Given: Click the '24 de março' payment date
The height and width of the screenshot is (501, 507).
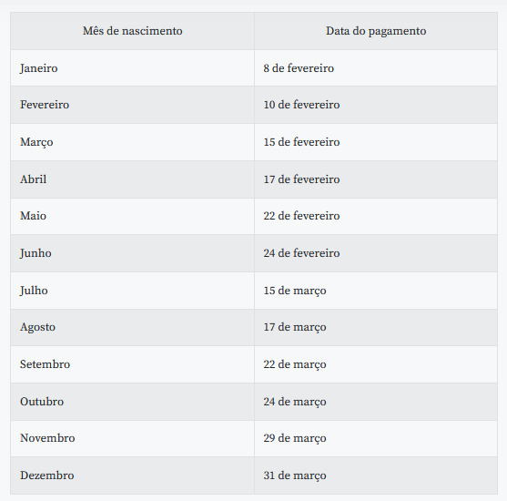Looking at the screenshot, I should 376,402.
